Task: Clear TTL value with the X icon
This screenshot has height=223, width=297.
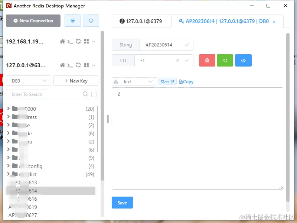Action: (177, 60)
